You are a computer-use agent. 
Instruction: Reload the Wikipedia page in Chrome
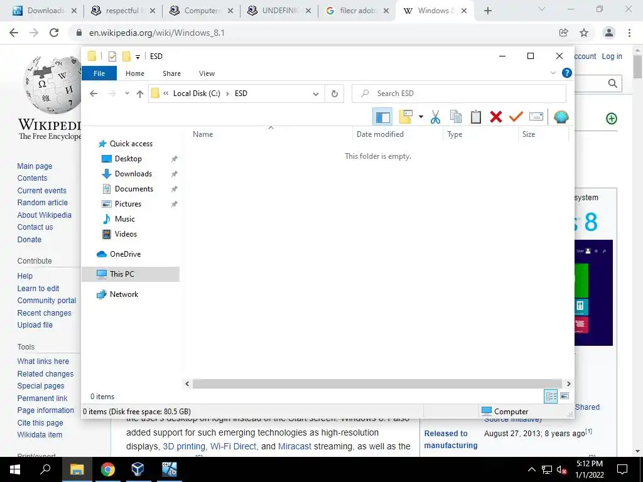point(54,33)
